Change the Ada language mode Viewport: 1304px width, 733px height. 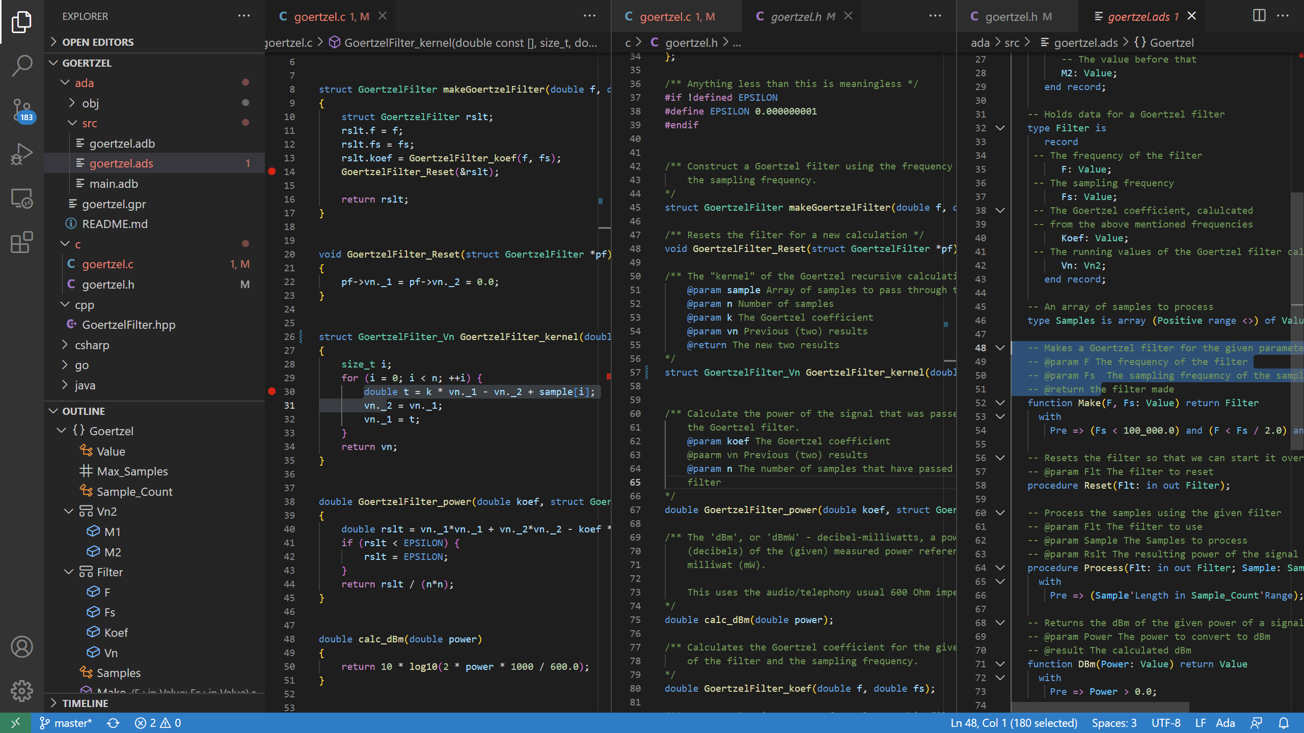point(1225,723)
